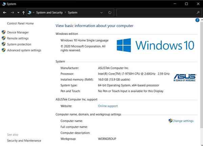Click '16.0 GB (15.9 GB usable)' text

(x=114, y=79)
